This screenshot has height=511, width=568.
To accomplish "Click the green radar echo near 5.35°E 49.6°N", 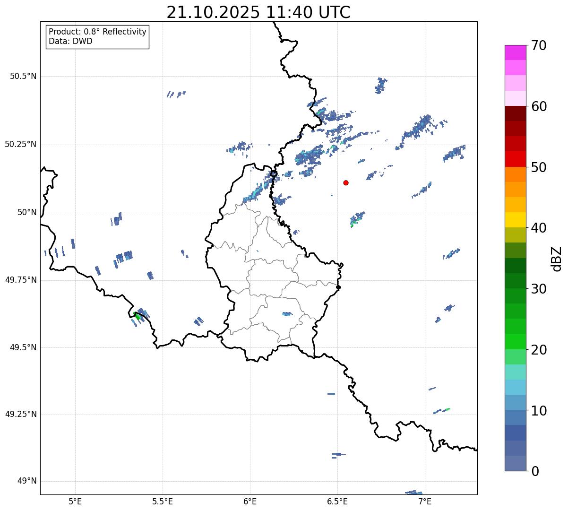I will tap(137, 316).
